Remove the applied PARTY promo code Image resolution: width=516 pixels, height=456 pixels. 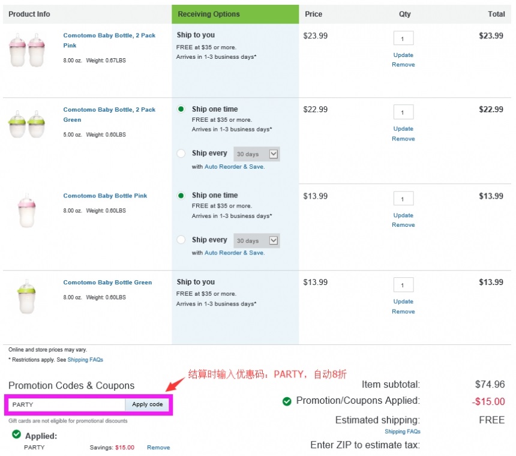coord(158,448)
